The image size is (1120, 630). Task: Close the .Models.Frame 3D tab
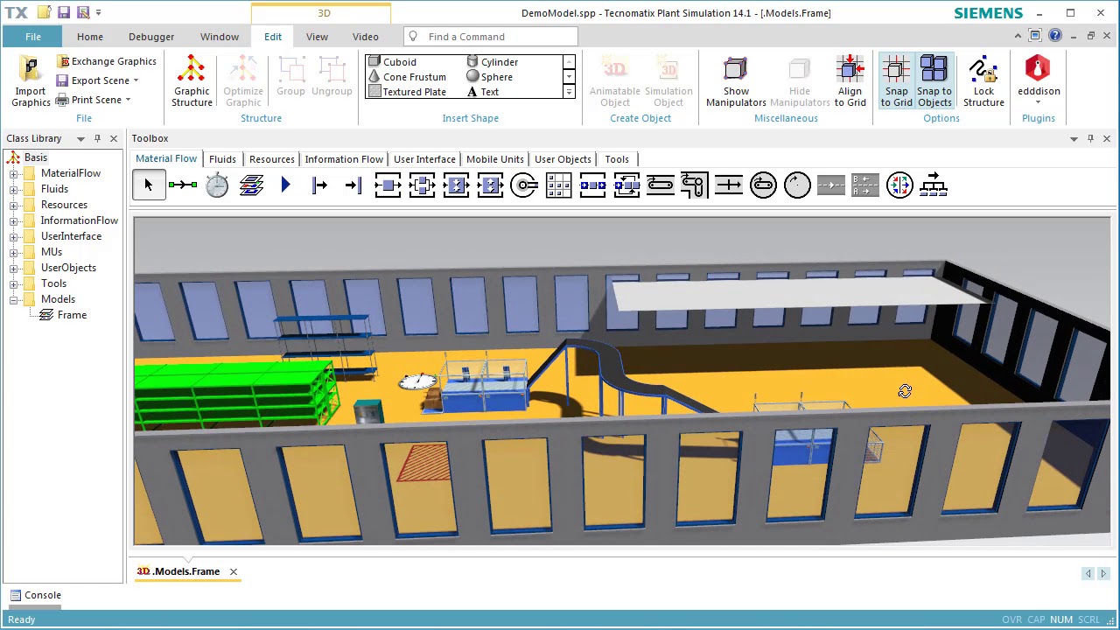coord(234,571)
